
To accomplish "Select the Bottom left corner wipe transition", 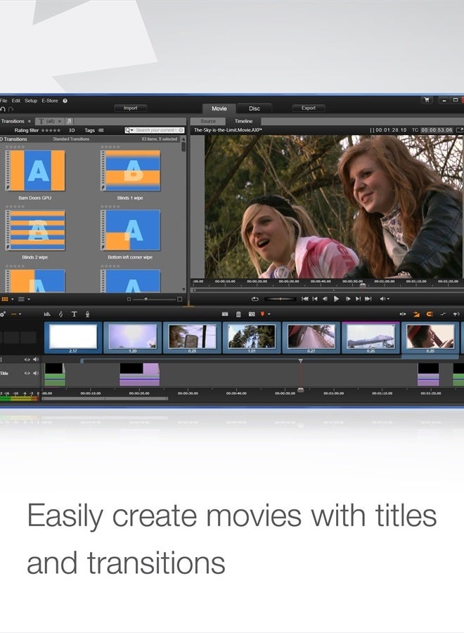I will (x=130, y=230).
